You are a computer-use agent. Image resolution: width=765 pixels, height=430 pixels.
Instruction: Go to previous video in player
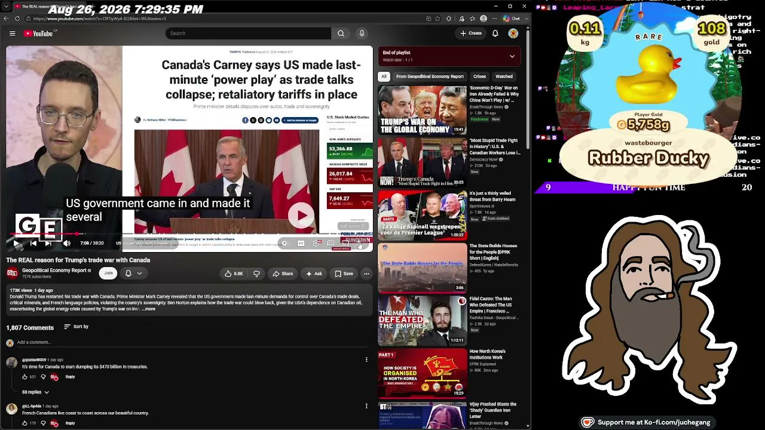(x=33, y=243)
